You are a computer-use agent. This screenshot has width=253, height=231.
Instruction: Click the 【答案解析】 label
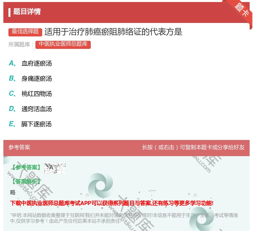26,181
